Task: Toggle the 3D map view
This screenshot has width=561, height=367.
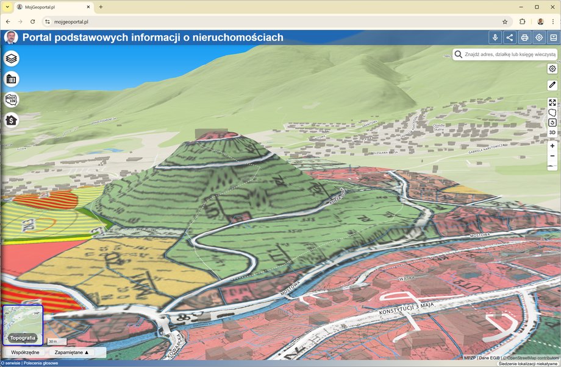Action: coord(552,132)
